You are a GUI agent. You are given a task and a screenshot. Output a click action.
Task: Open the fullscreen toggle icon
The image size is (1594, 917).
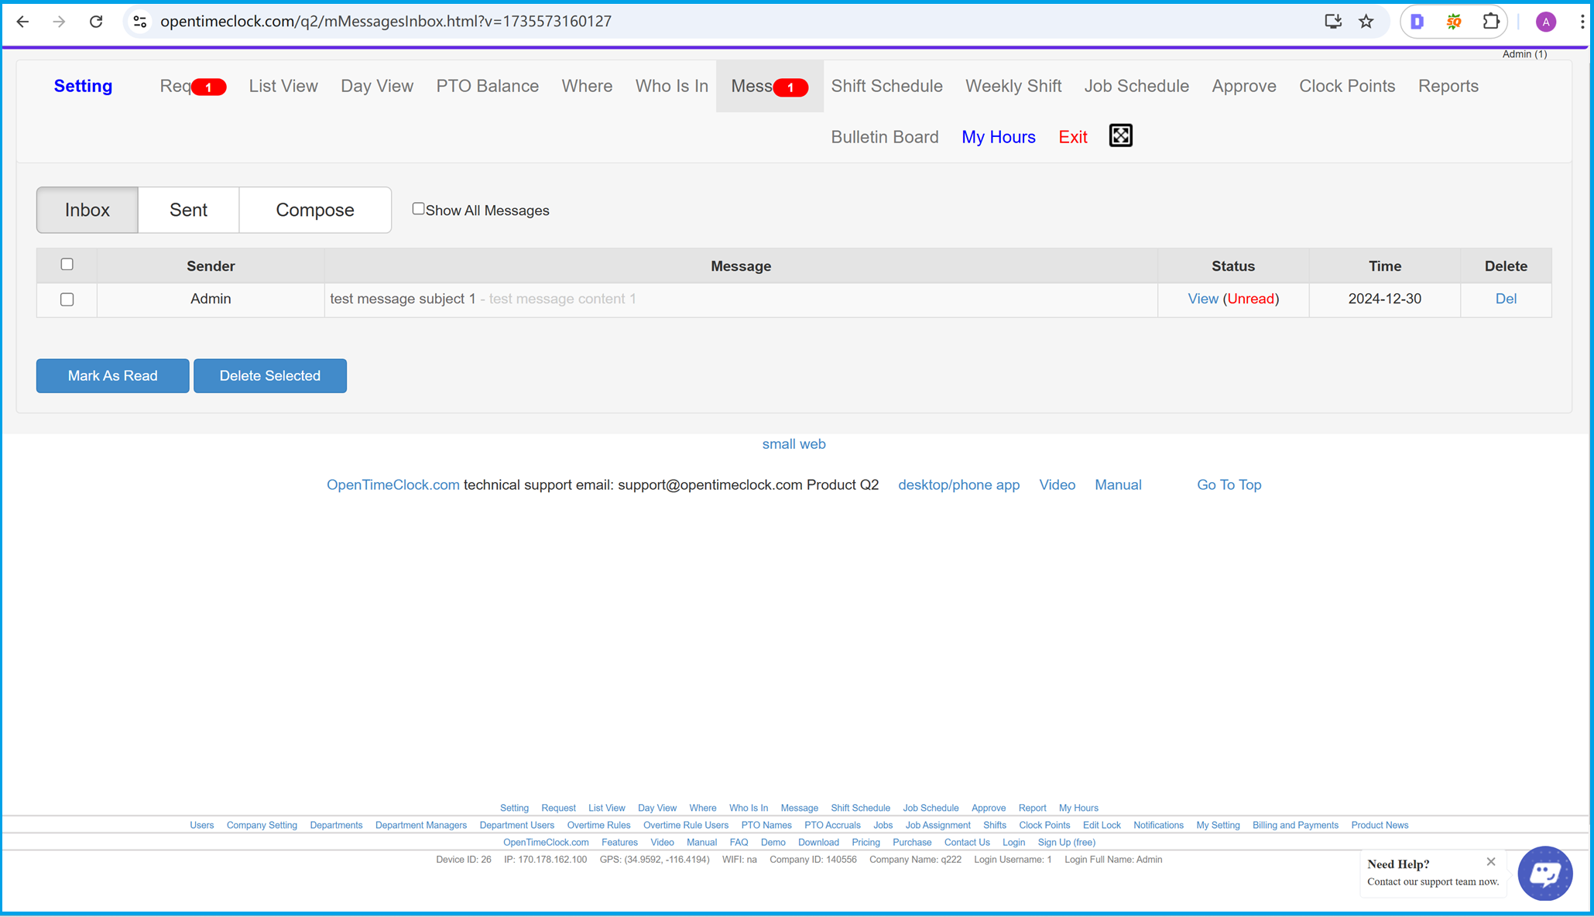pos(1120,135)
